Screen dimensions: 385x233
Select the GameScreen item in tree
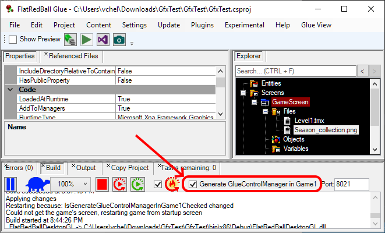(290, 102)
